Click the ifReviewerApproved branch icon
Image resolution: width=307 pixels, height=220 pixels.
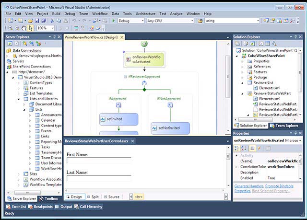click(144, 83)
